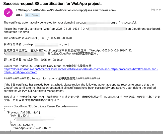The width and height of the screenshot is (163, 134).
Task: Click the 证书有效期截止 expiry line
Action: (34, 60)
